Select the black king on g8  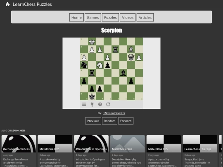click(92, 96)
